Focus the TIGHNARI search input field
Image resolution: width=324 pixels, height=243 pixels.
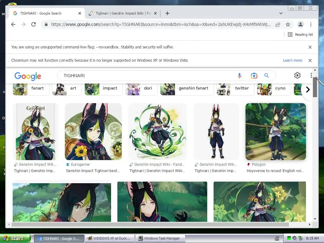(x=147, y=76)
